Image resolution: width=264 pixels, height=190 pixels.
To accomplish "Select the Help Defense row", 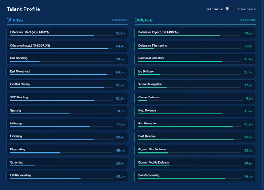I will click(x=195, y=111).
